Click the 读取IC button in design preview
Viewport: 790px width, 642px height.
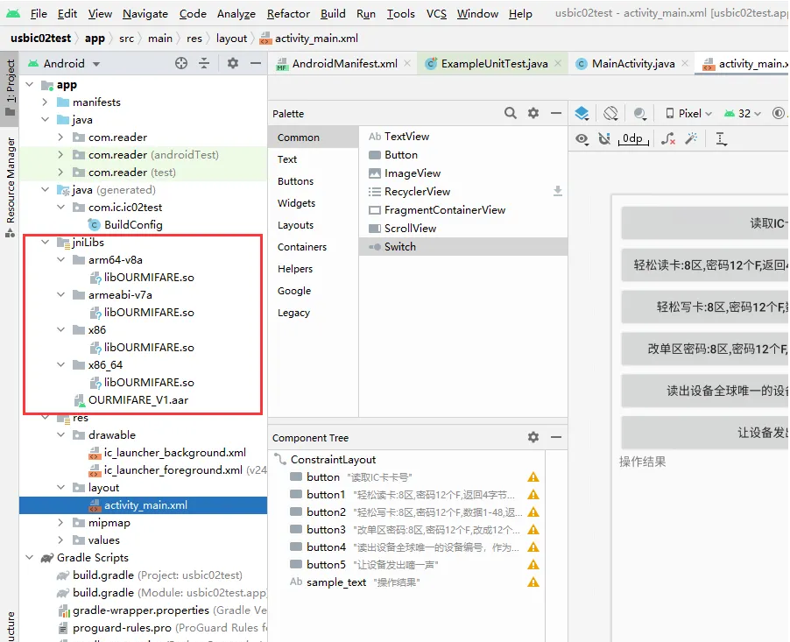(705, 222)
